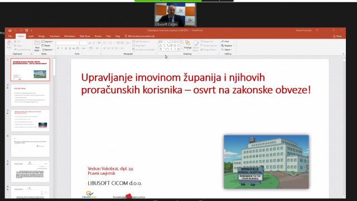Select the slide 3 thumbnail
Viewport: 357px width, 201px height.
coord(30,121)
